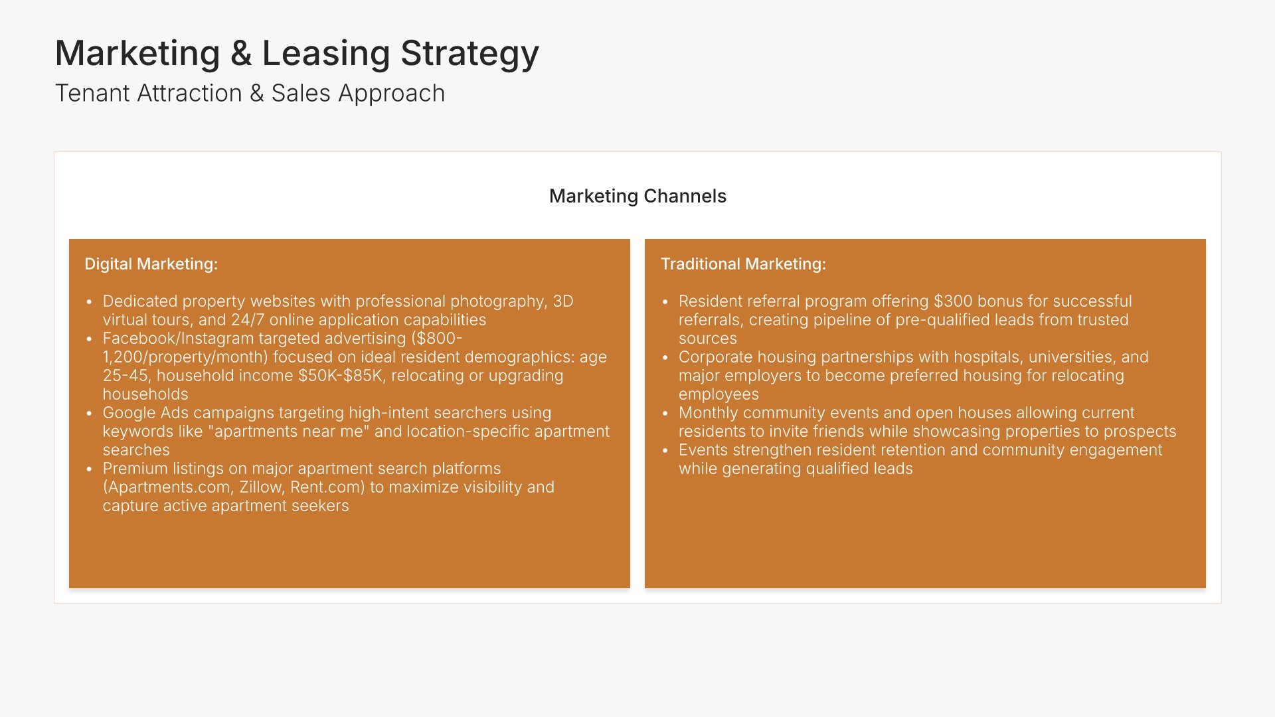Click empty orange area below Digital Marketing bullets

[349, 551]
